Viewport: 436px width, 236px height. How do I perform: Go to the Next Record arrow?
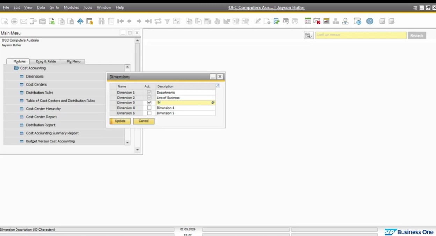[x=139, y=21]
